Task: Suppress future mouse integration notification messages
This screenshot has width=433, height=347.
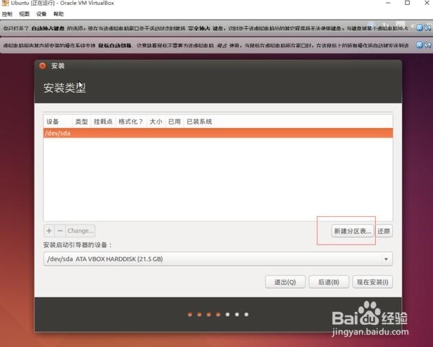Action: pos(427,45)
